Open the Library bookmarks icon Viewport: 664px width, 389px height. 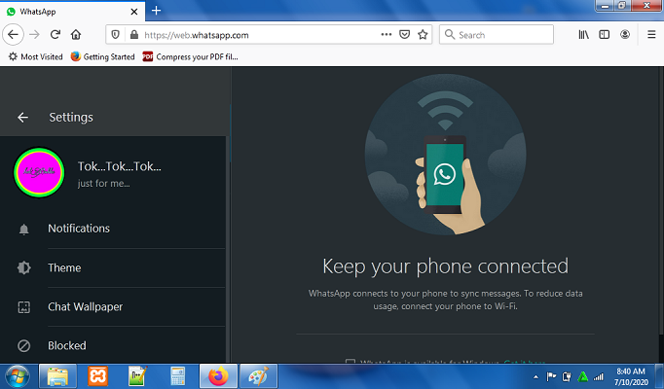(583, 35)
